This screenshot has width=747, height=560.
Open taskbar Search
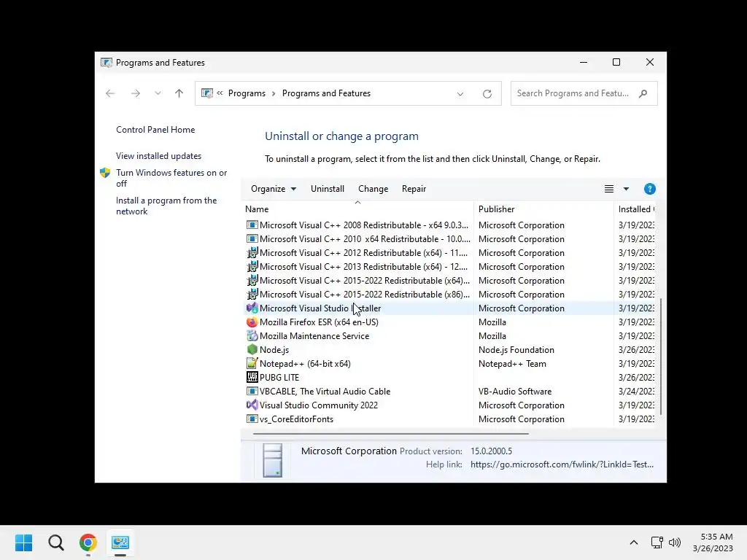[x=55, y=542]
